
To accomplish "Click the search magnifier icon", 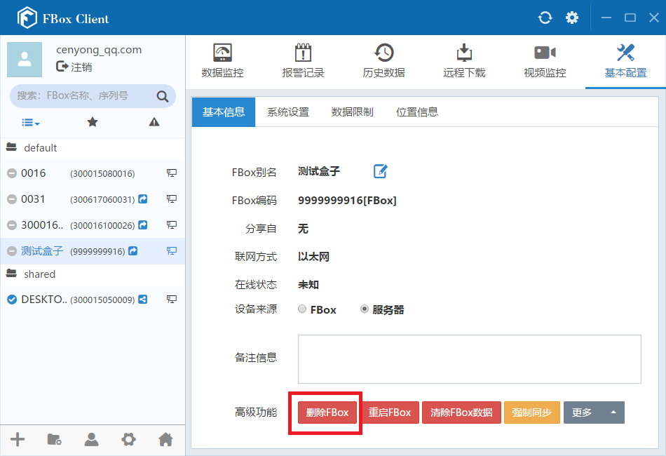I will click(162, 97).
